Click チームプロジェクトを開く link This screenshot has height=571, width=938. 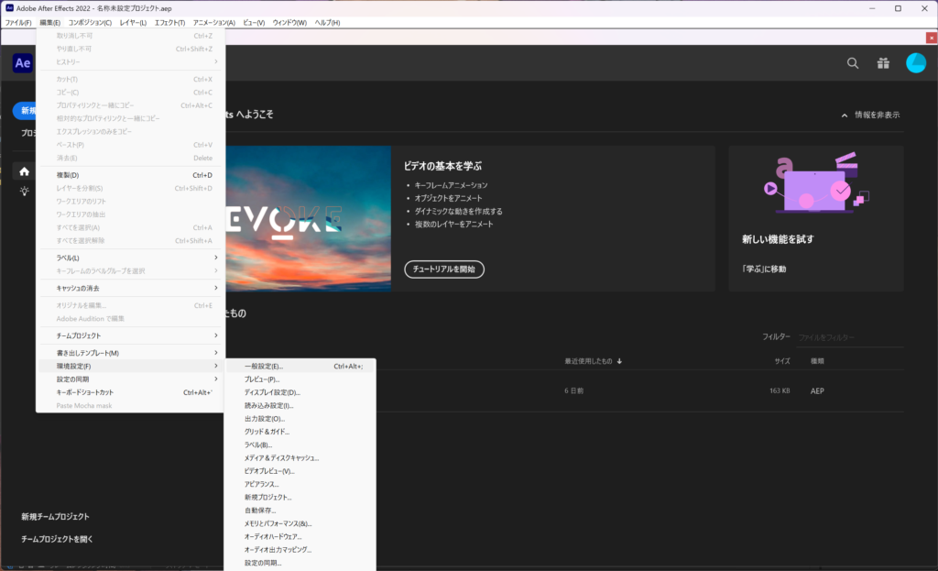point(57,539)
